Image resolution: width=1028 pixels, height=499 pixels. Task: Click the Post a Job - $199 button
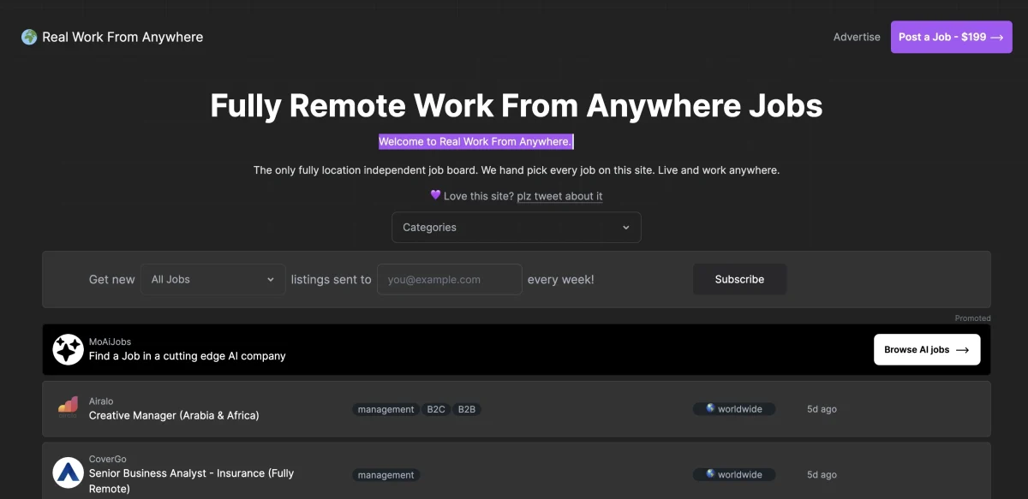coord(951,37)
